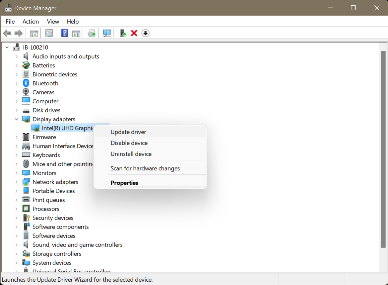The image size is (388, 285).
Task: Click the Cameras webcam icon
Action: point(26,92)
